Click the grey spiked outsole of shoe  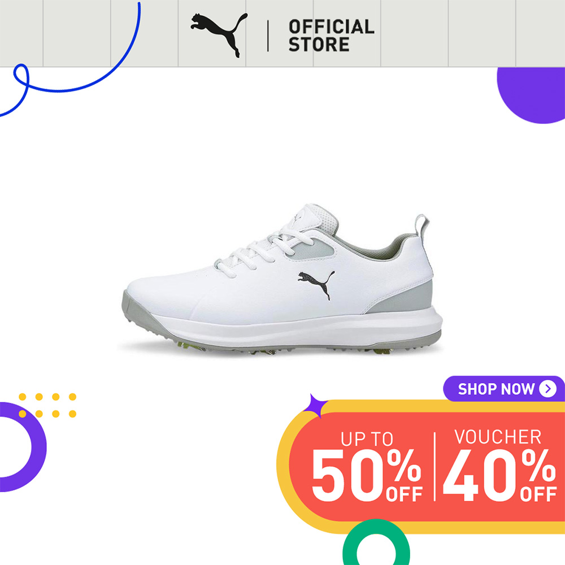point(281,342)
